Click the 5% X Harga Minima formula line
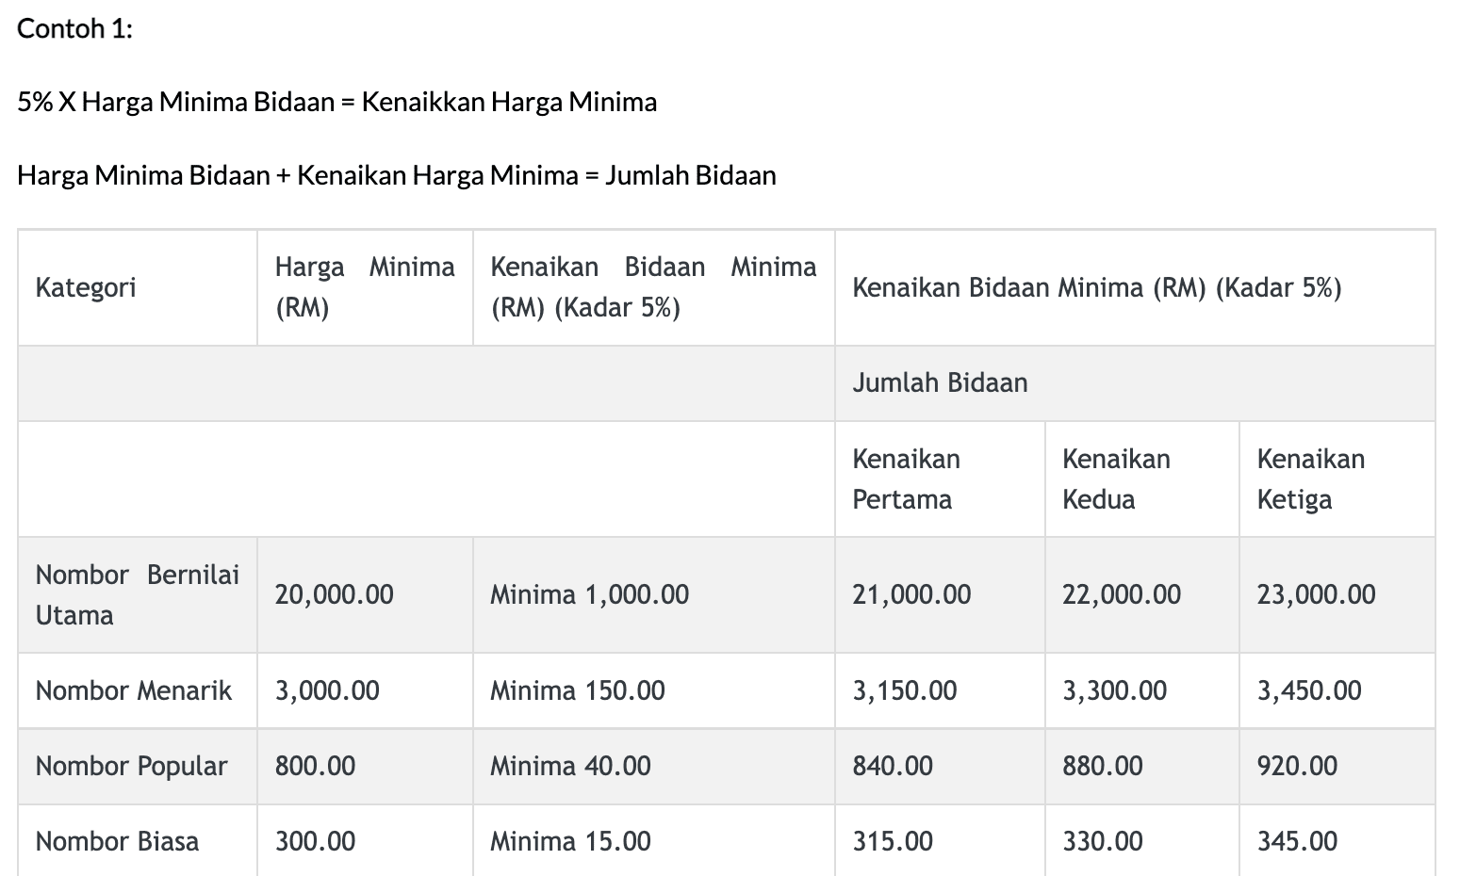 coord(337,102)
